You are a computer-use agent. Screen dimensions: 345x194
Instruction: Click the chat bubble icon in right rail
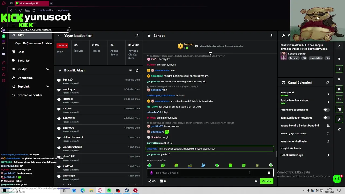pyautogui.click(x=339, y=89)
